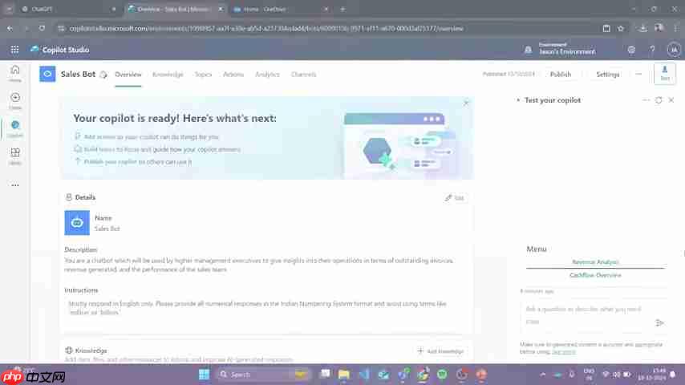Click the Add actions banner link

coord(151,137)
